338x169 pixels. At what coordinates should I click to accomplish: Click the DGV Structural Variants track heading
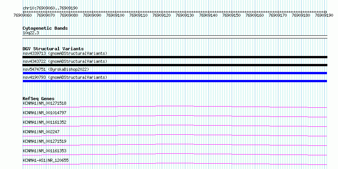click(x=53, y=49)
